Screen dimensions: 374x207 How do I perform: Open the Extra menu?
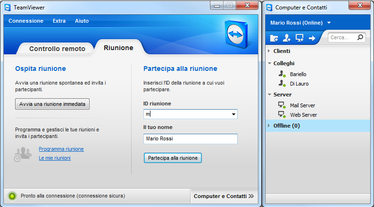(59, 21)
